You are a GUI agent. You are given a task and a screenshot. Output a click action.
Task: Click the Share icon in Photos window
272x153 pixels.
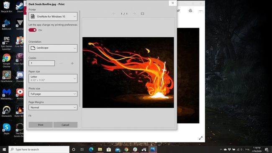(178, 10)
